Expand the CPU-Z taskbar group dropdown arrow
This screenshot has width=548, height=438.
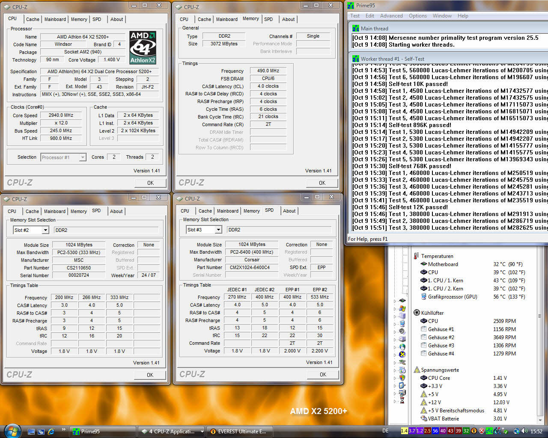pos(203,431)
